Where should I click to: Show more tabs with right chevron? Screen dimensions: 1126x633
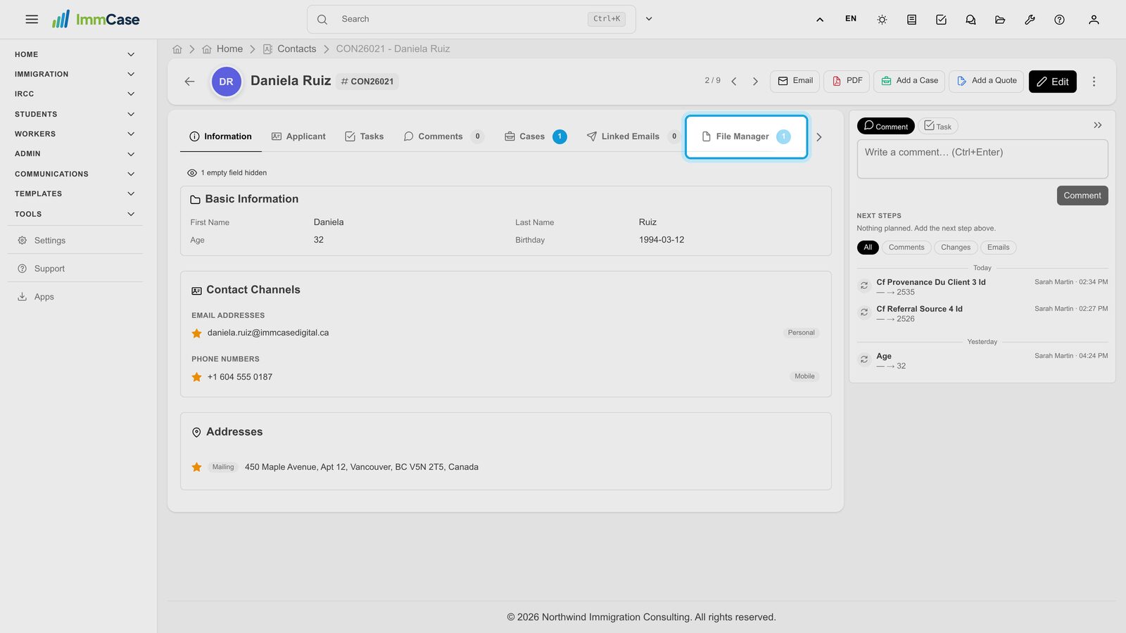(818, 137)
